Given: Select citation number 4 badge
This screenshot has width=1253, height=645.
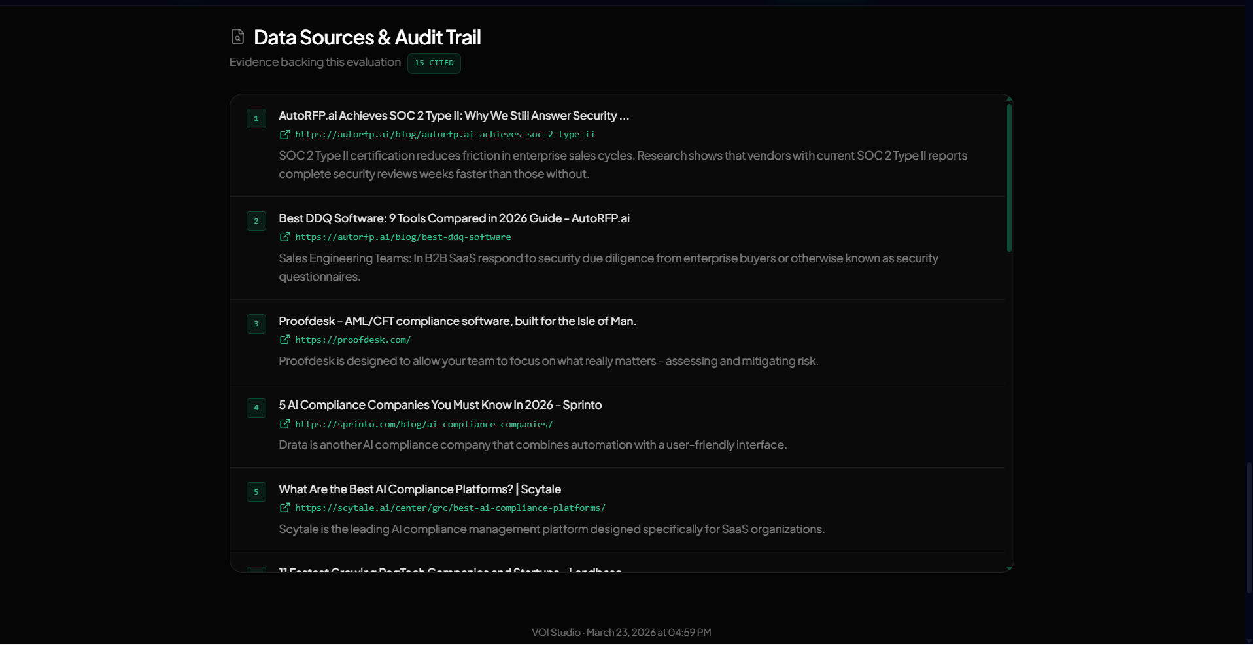Looking at the screenshot, I should 256,408.
